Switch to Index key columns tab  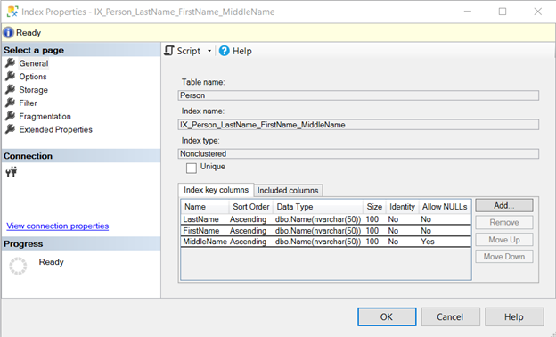tap(216, 190)
